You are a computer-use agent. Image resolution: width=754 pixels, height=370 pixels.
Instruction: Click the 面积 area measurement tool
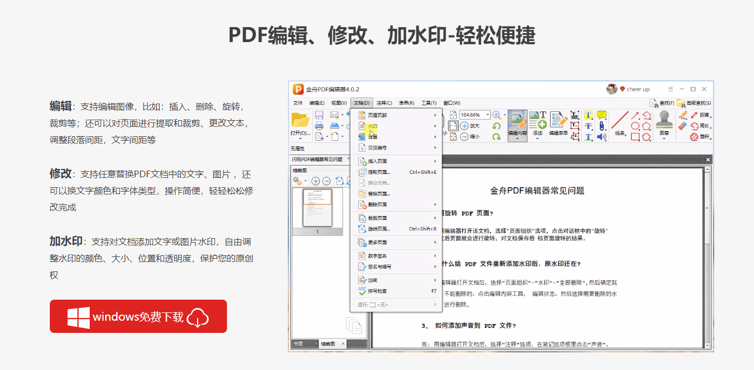700,137
